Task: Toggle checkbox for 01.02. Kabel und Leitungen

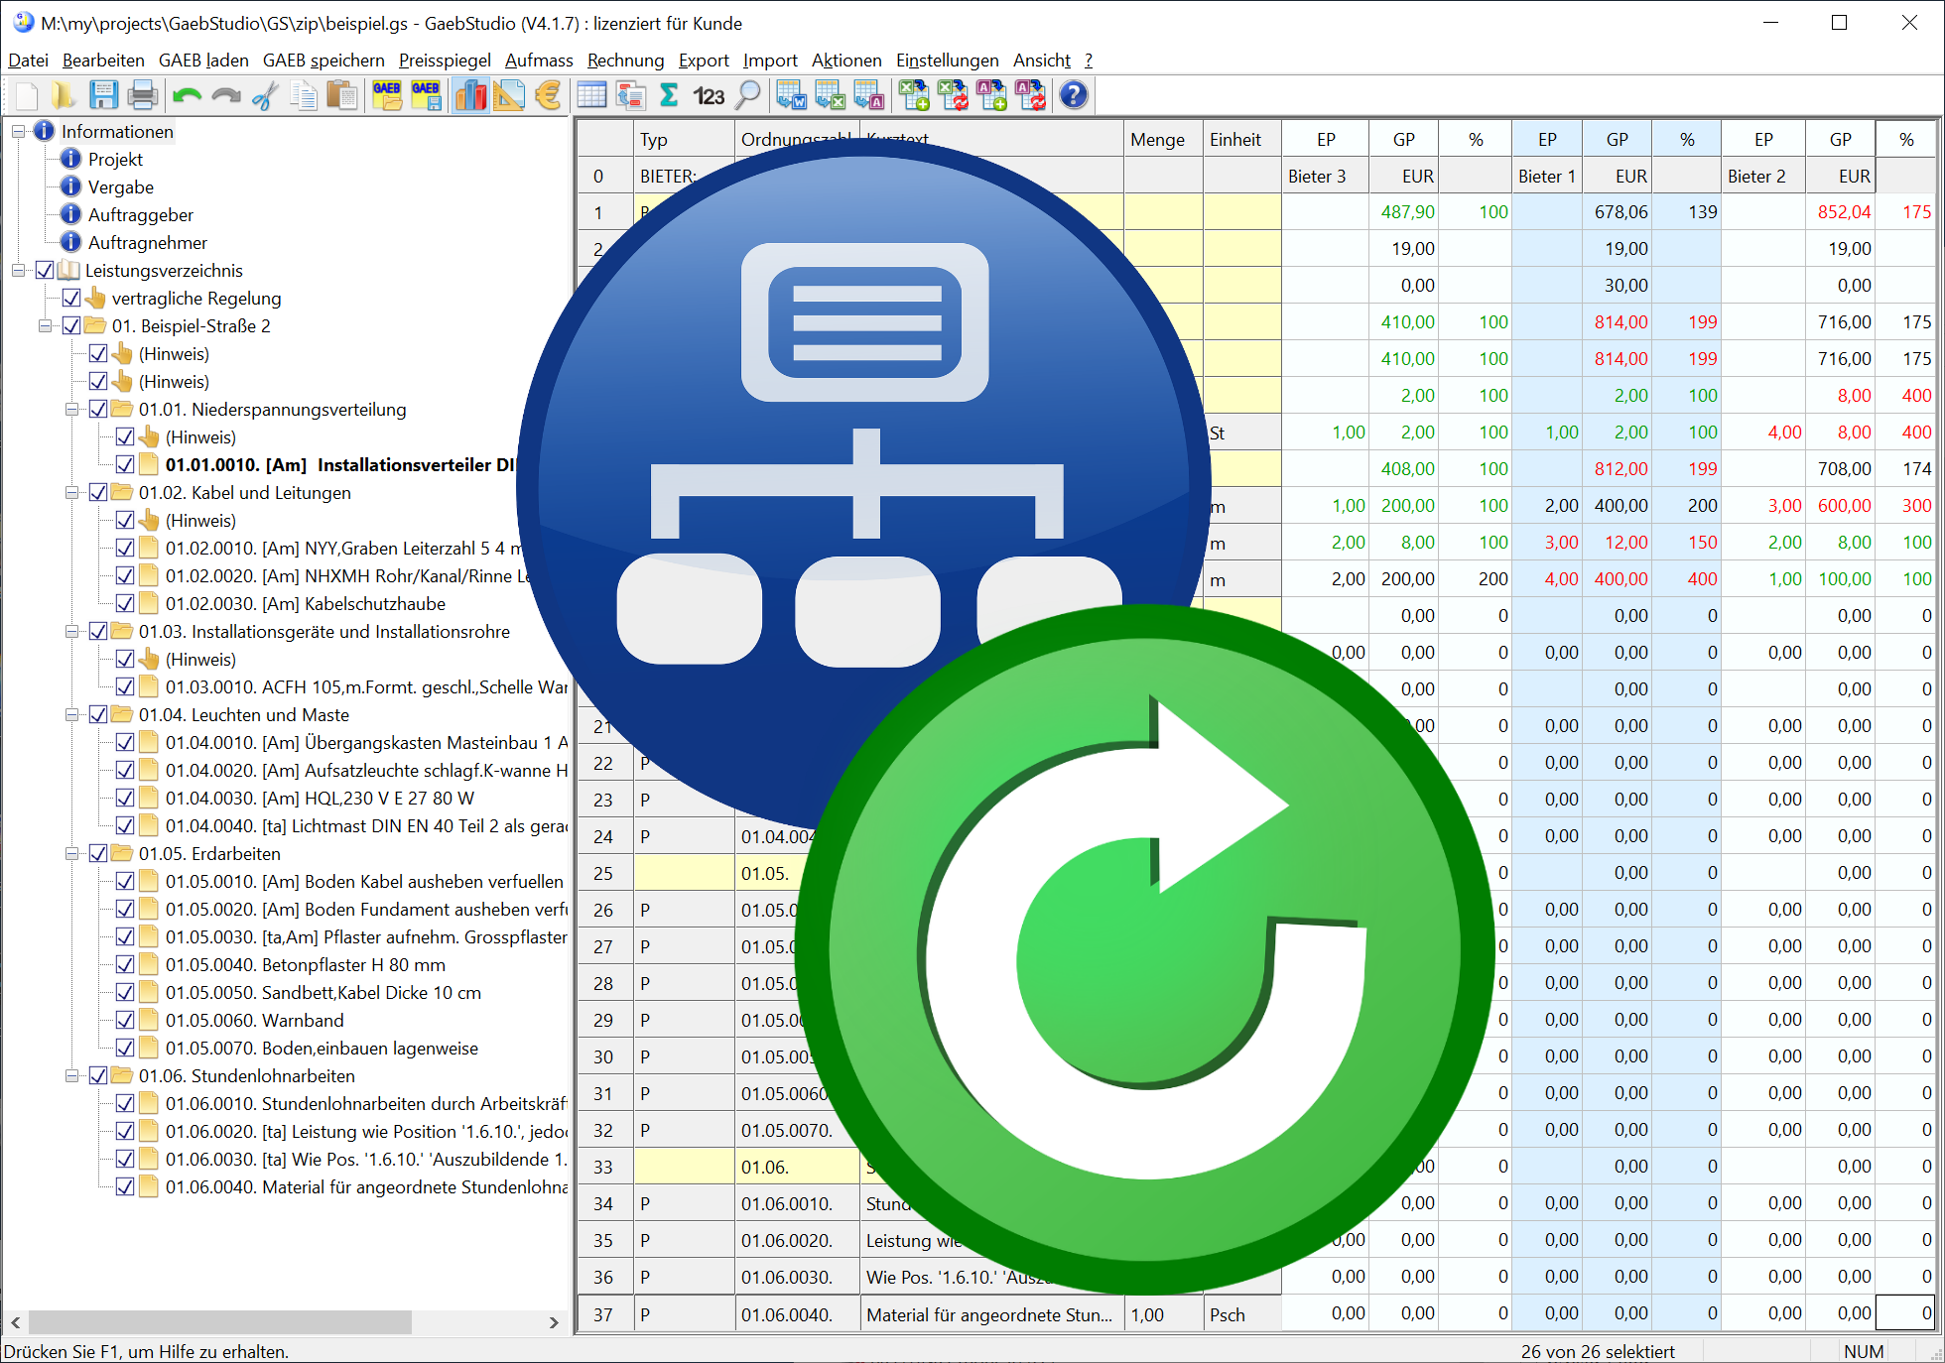Action: 98,492
